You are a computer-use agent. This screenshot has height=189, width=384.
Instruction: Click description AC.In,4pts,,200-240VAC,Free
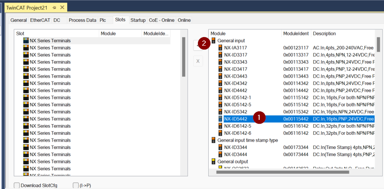tap(343, 48)
